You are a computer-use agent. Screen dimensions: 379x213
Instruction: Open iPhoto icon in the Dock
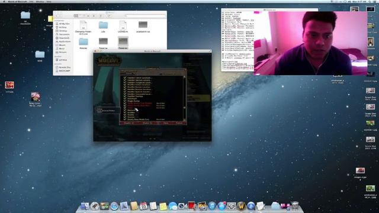tap(202, 206)
